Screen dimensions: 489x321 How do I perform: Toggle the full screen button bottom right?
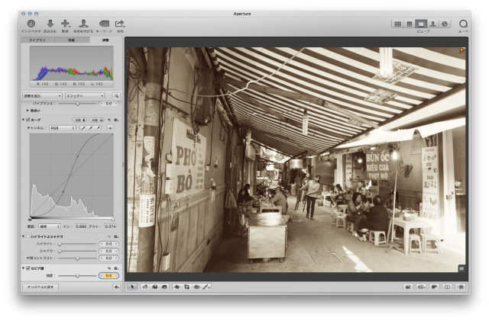point(460,287)
